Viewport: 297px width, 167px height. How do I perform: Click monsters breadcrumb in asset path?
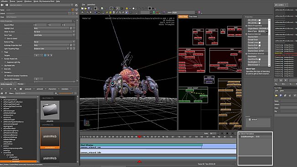click(65, 89)
